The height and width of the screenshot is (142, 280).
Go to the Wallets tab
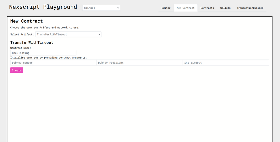[x=225, y=8]
